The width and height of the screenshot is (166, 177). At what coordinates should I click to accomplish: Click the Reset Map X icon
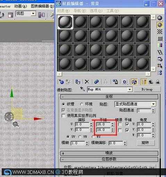pos(87,82)
